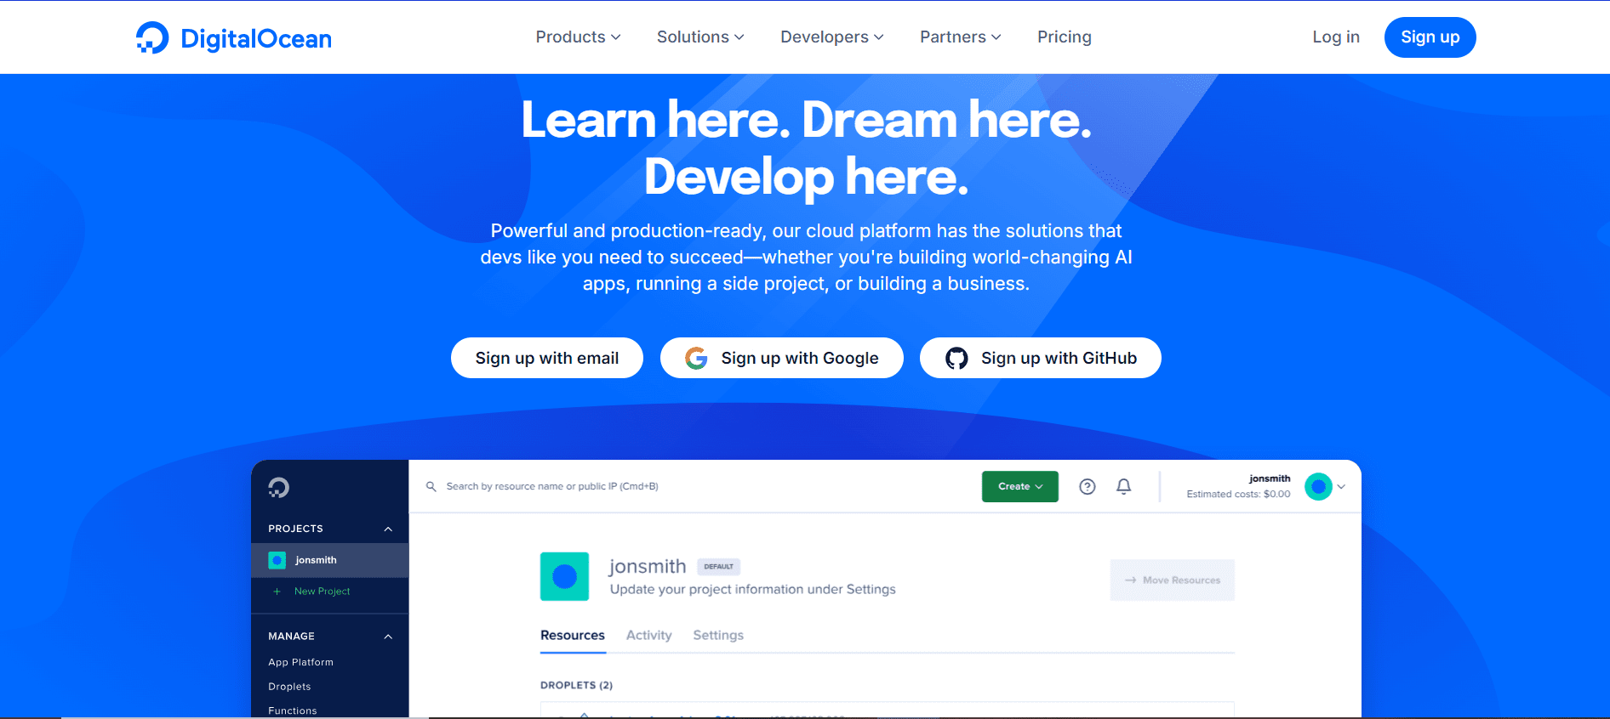Select the jonsmith project in sidebar
The height and width of the screenshot is (719, 1610).
(x=330, y=560)
